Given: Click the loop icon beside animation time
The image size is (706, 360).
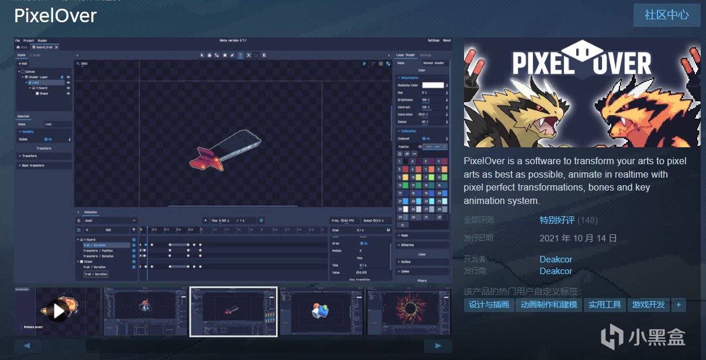Looking at the screenshot, I should click(261, 220).
